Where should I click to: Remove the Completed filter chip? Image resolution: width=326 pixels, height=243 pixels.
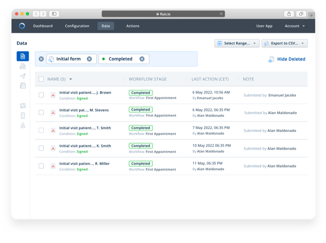(x=142, y=59)
